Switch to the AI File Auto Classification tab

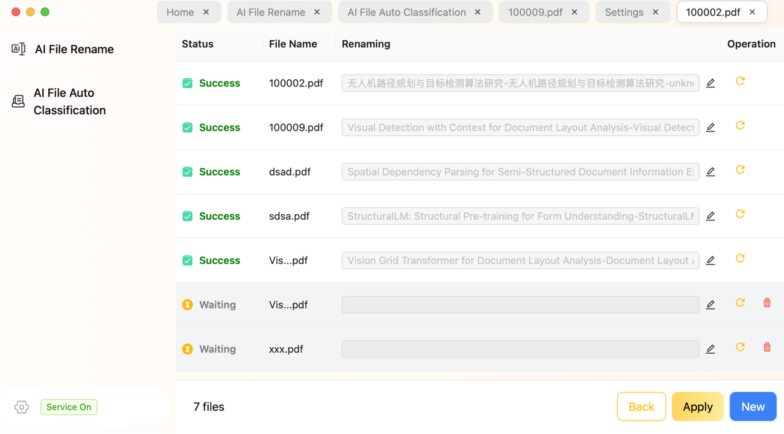pos(407,12)
